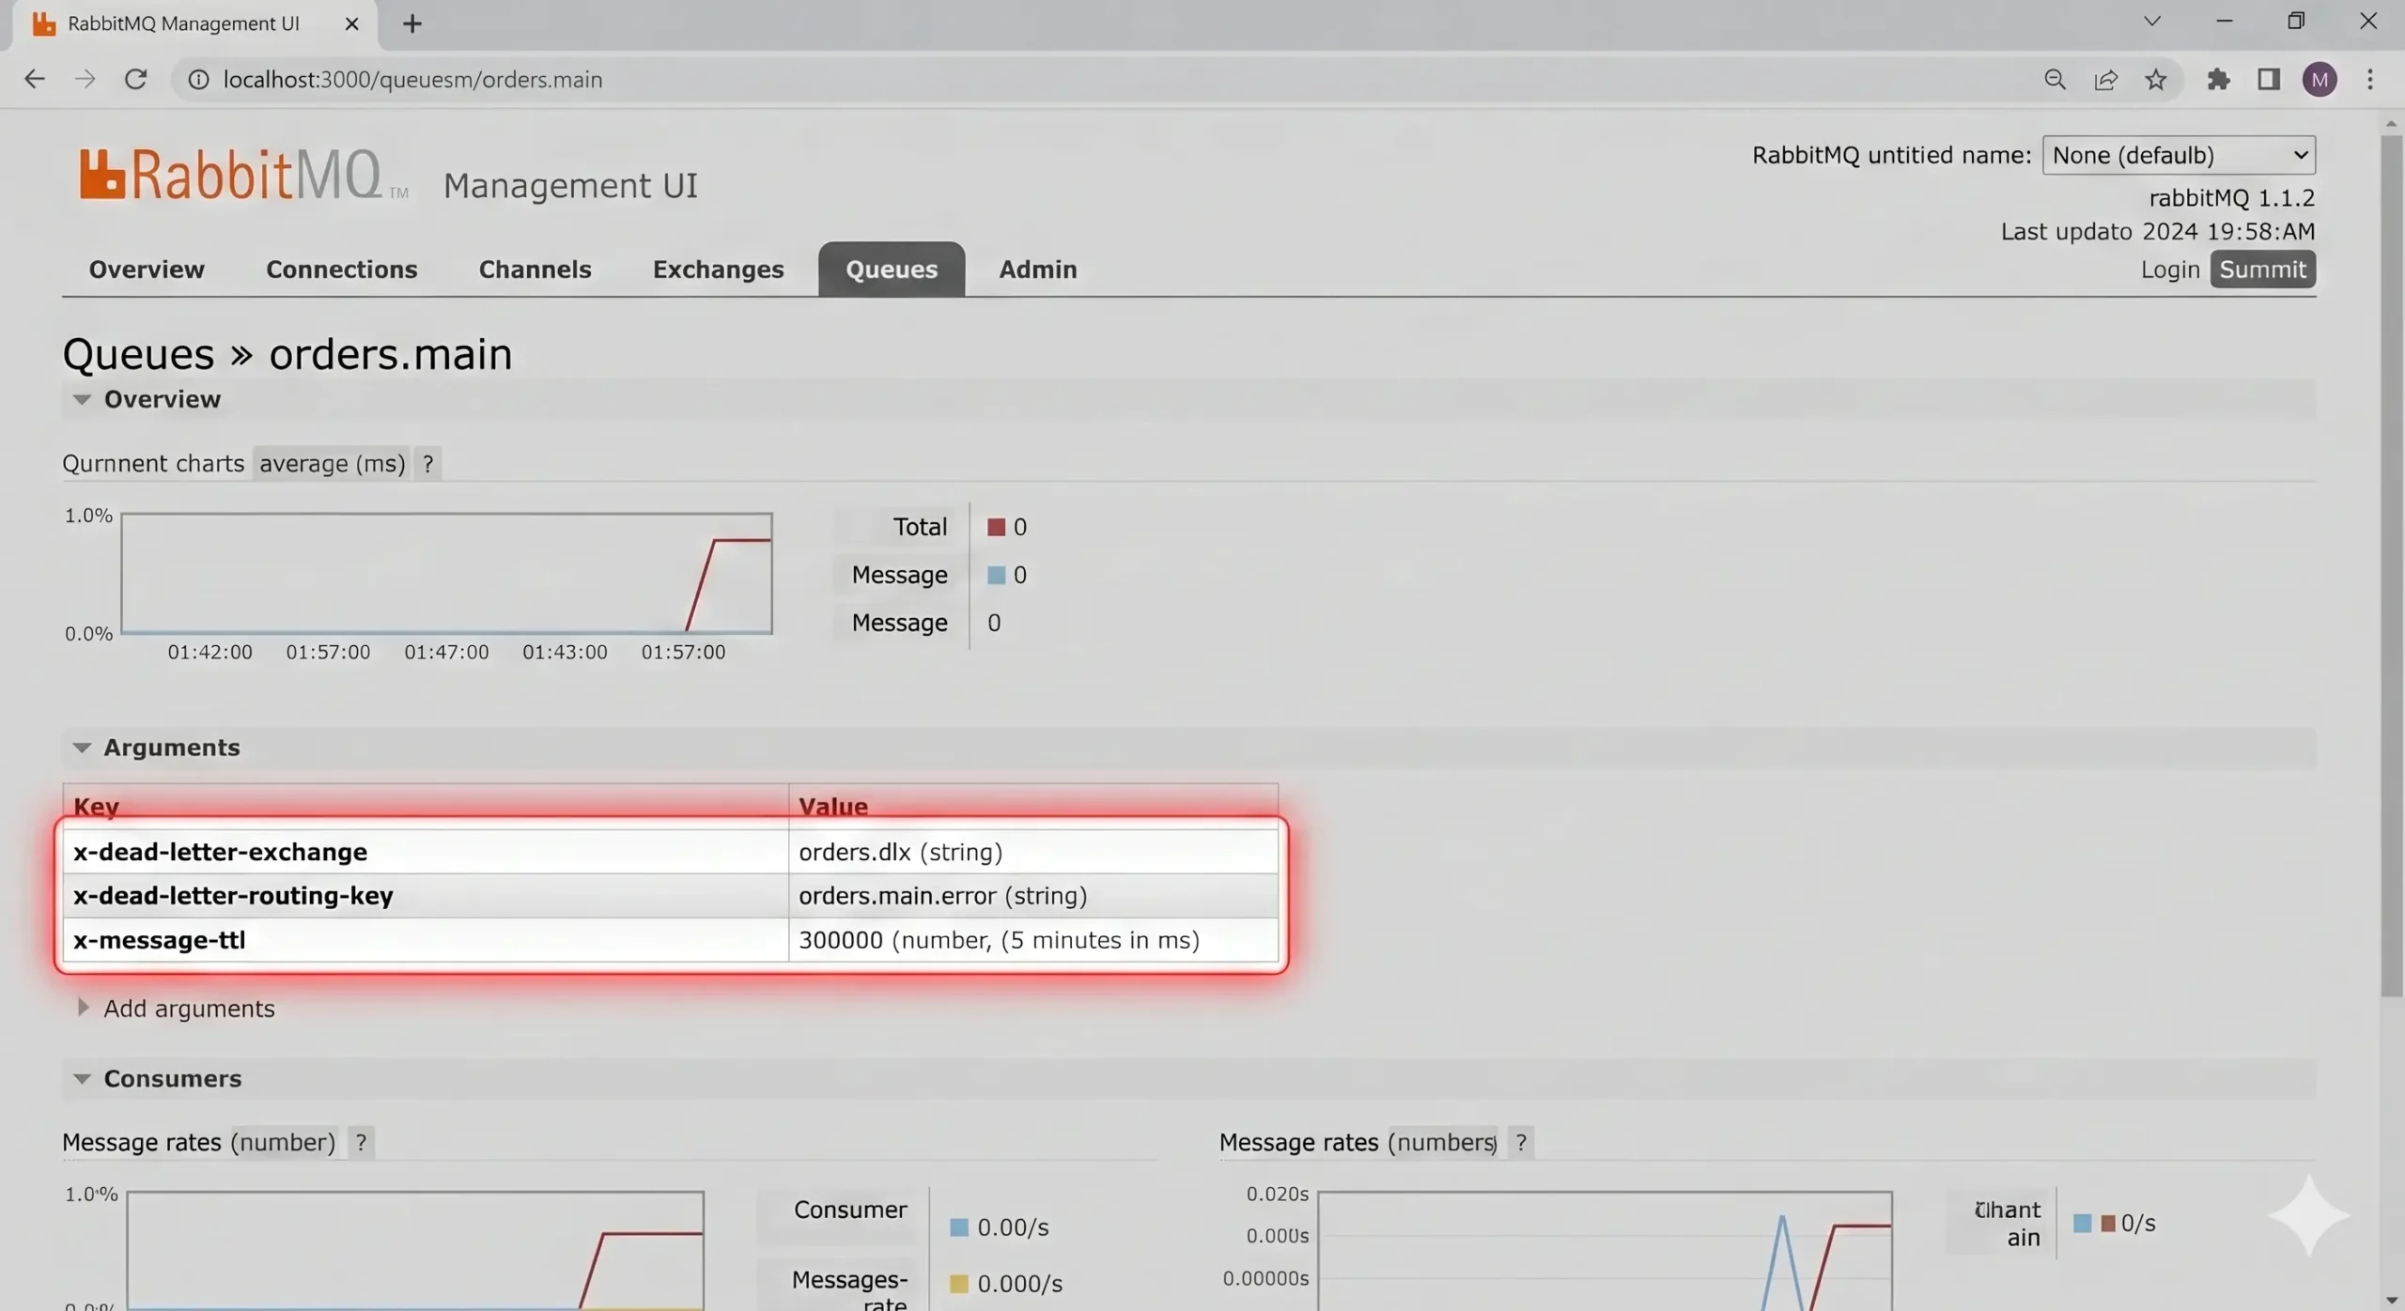
Task: Select x-dead-letter-routing-key key cell
Action: pyautogui.click(x=426, y=896)
